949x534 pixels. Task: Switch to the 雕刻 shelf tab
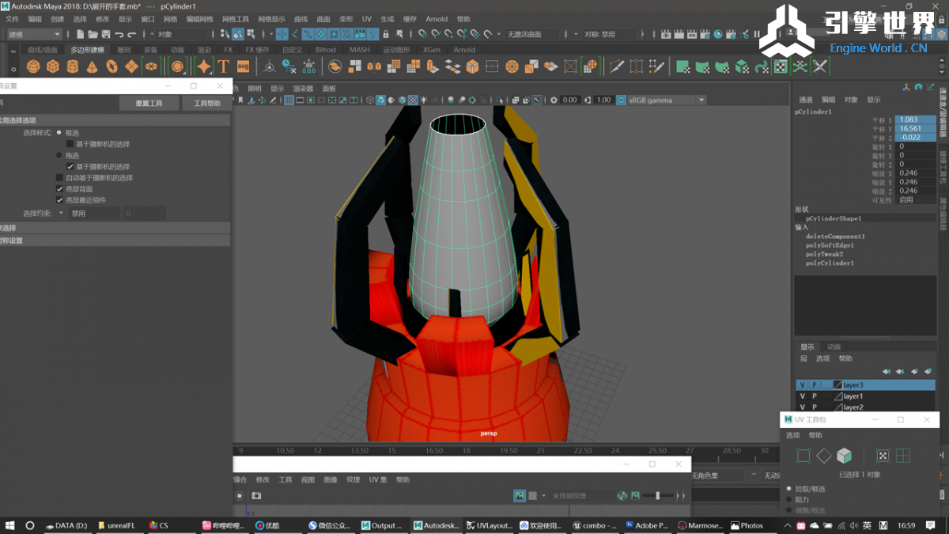click(124, 50)
